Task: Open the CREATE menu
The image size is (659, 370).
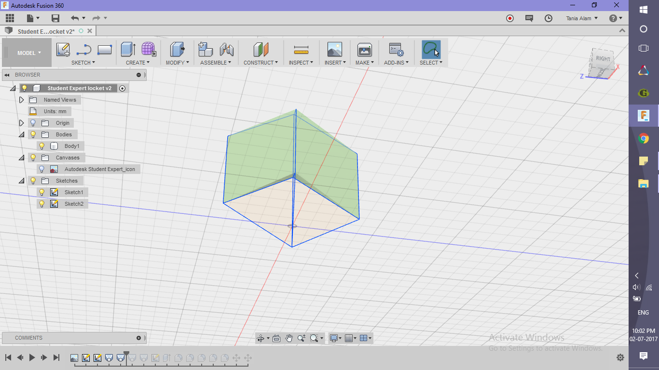Action: point(137,63)
